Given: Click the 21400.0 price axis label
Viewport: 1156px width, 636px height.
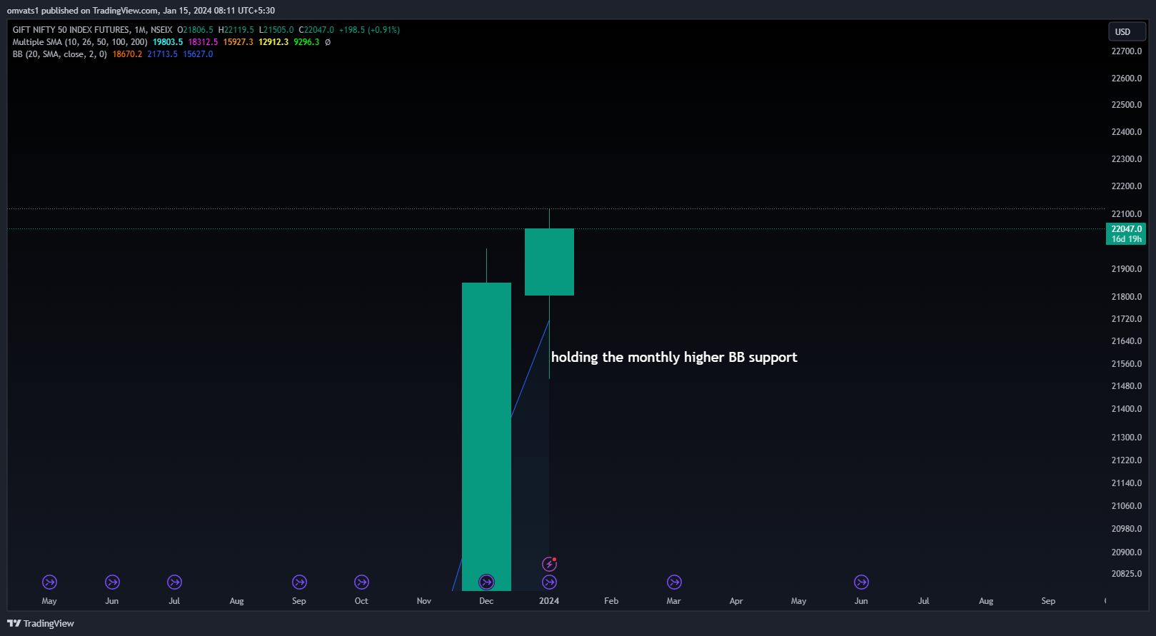Looking at the screenshot, I should coord(1126,409).
